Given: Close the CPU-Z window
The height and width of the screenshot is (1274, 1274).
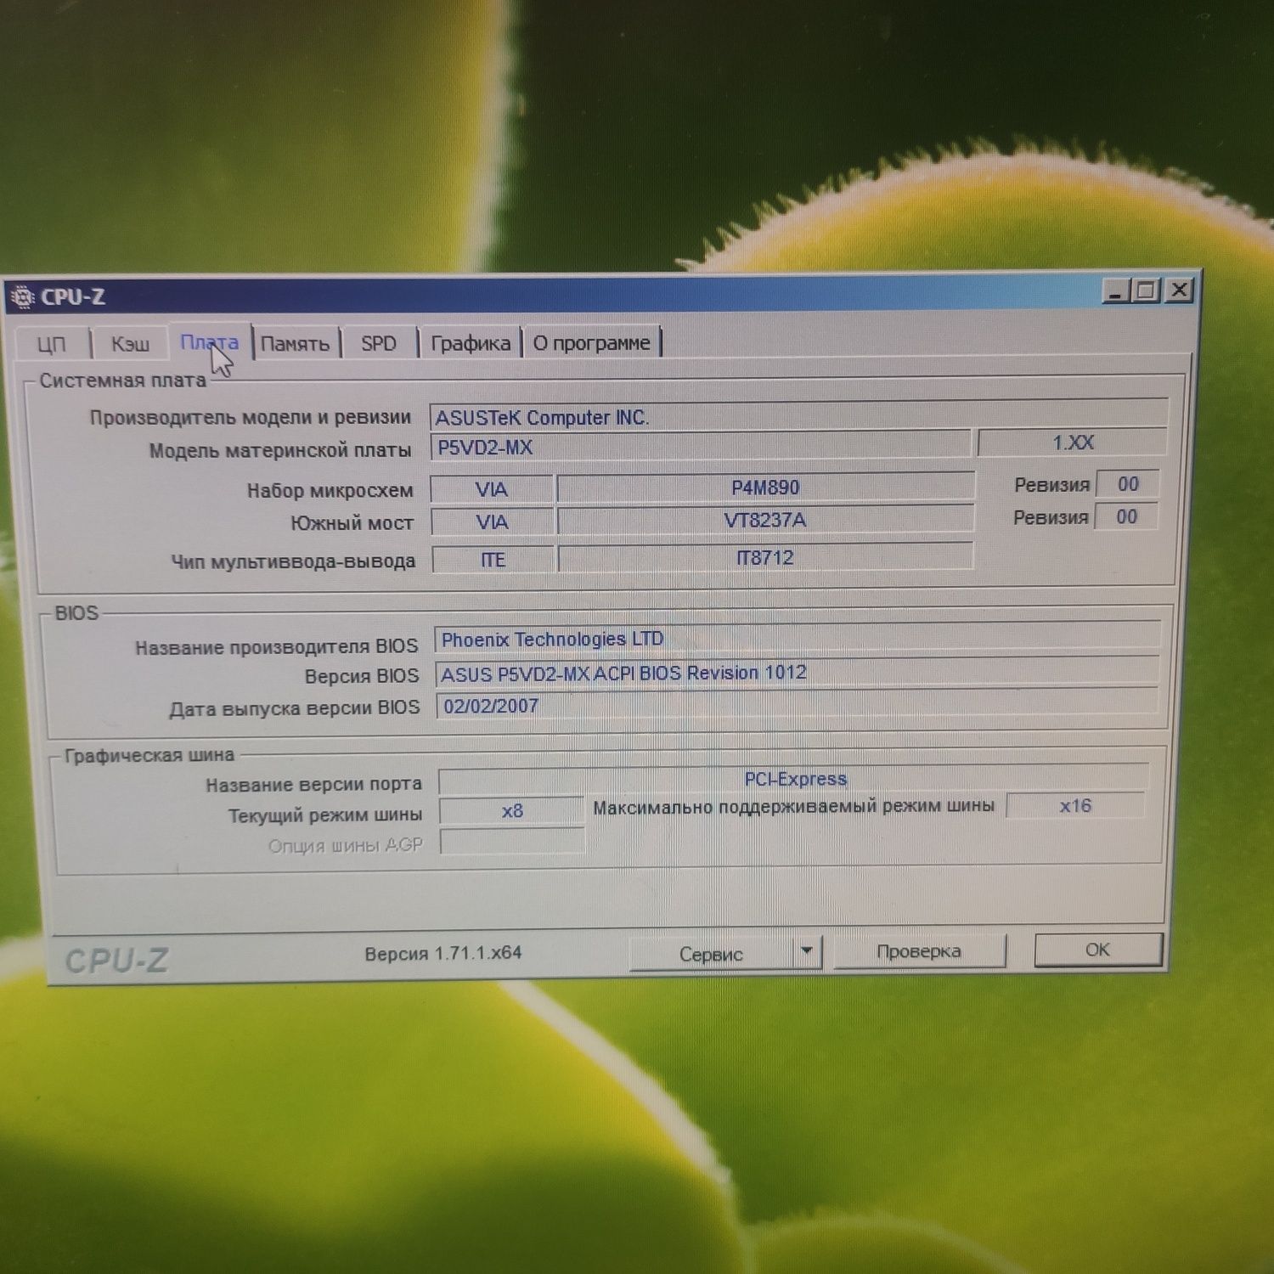Looking at the screenshot, I should point(1179,290).
